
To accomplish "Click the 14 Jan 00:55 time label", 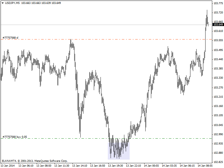I will tap(151, 166).
